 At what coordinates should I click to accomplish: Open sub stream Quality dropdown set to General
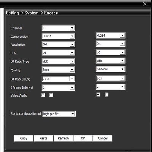coord(111,69)
